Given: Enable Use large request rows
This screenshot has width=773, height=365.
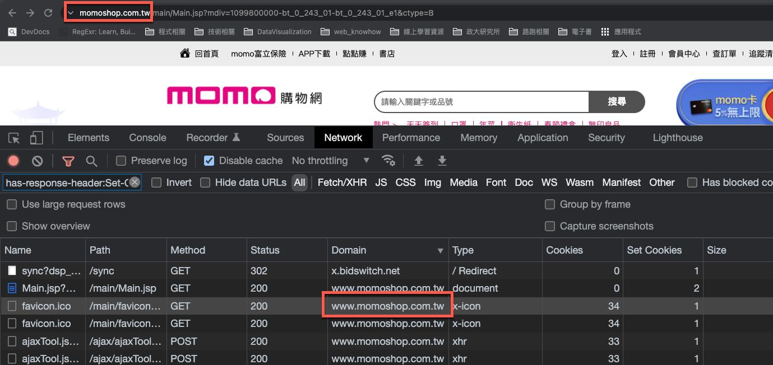Looking at the screenshot, I should [11, 205].
